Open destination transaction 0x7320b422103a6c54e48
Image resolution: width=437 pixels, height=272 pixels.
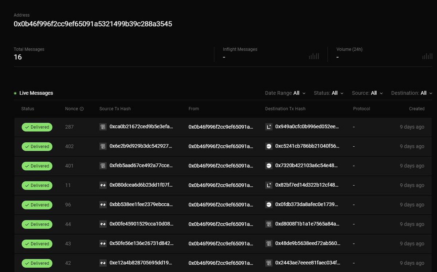(x=307, y=166)
